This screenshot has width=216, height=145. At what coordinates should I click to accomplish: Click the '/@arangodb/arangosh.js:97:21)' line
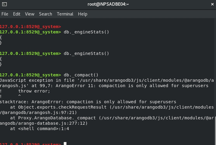click(x=38, y=112)
